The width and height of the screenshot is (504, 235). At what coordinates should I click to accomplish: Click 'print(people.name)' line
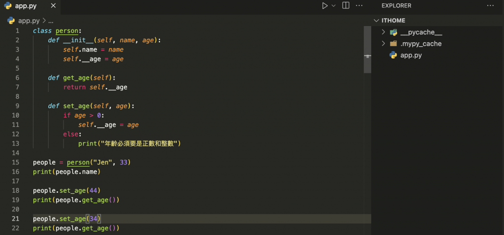coord(67,172)
